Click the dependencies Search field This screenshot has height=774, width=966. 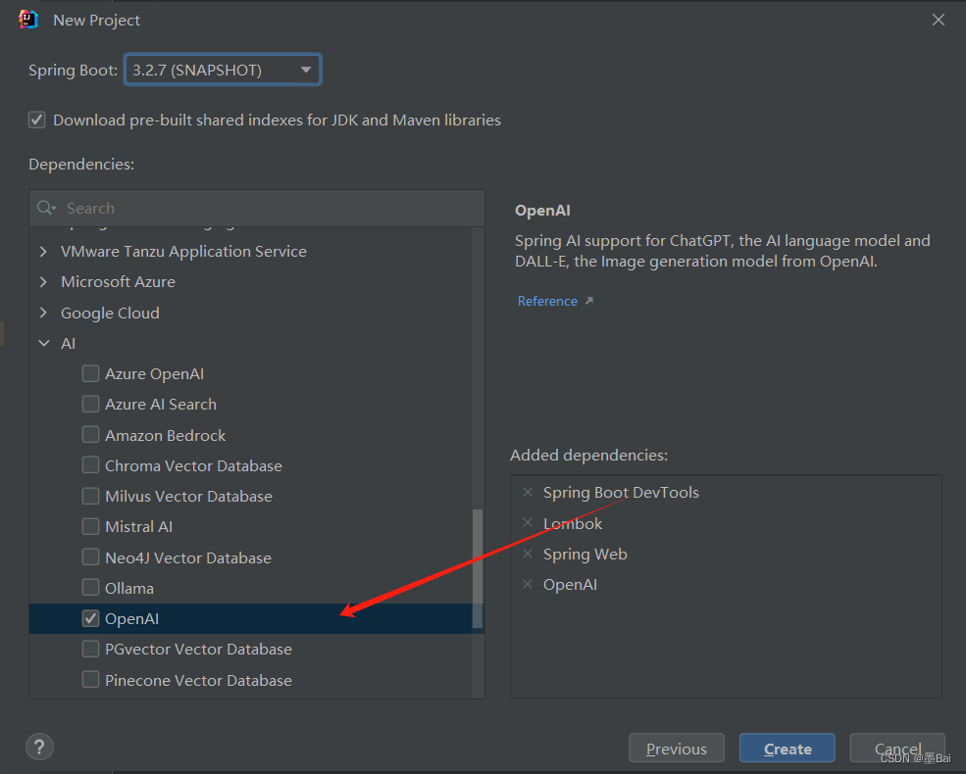pos(257,208)
